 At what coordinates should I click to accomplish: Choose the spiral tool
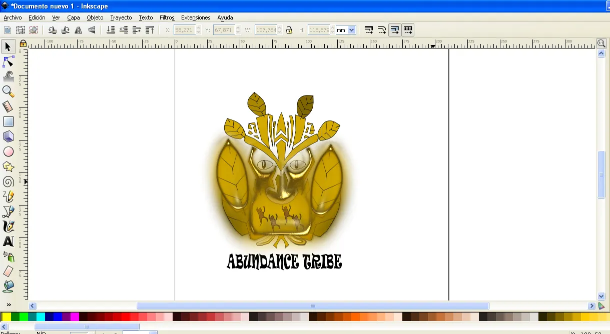point(9,181)
